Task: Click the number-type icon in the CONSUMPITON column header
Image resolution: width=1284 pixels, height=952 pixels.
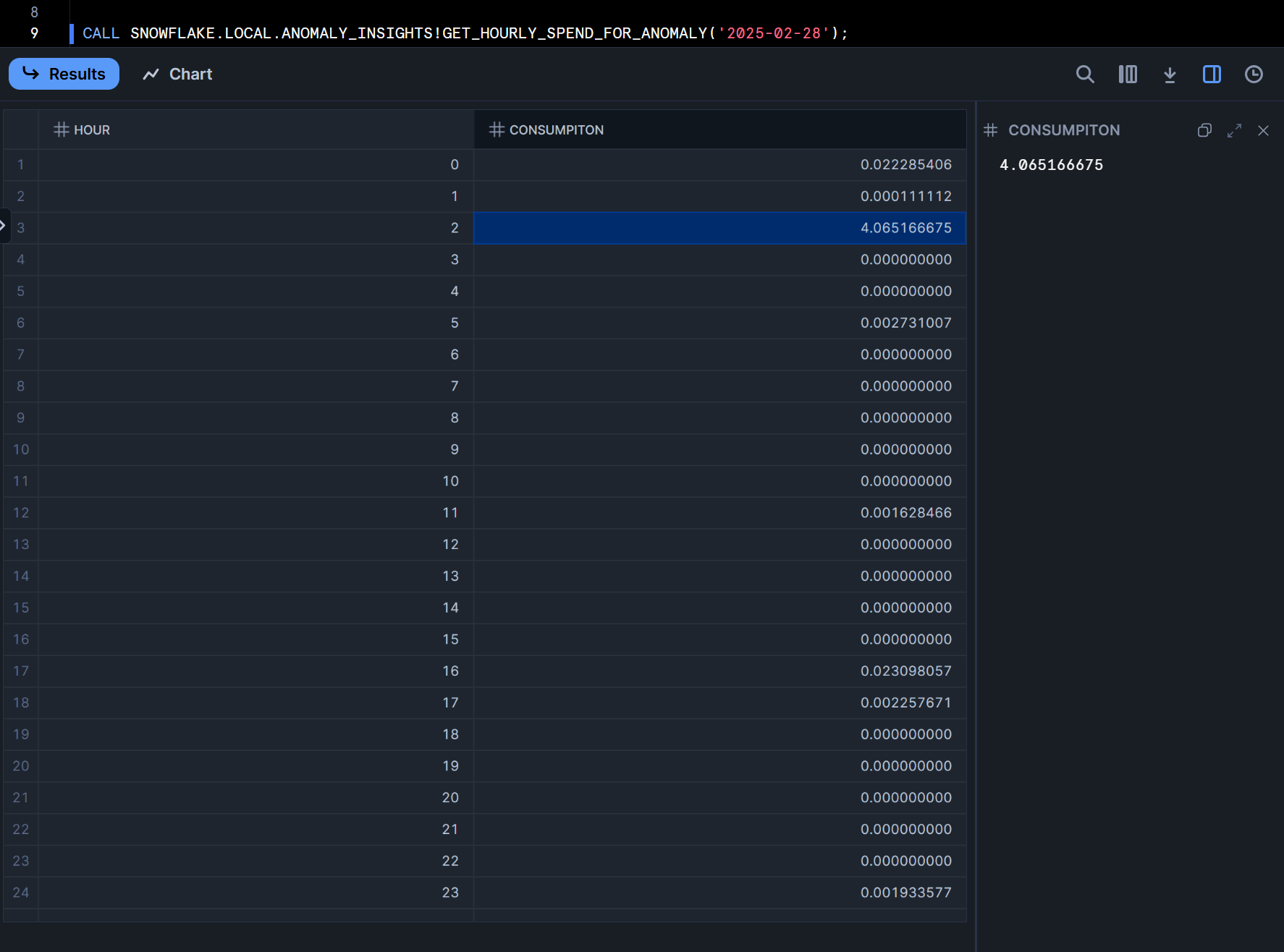Action: pos(497,129)
